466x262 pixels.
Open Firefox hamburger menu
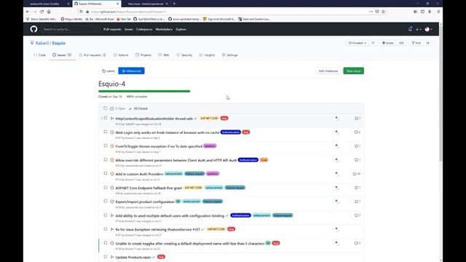pos(438,12)
